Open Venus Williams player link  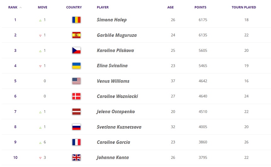[113, 81]
